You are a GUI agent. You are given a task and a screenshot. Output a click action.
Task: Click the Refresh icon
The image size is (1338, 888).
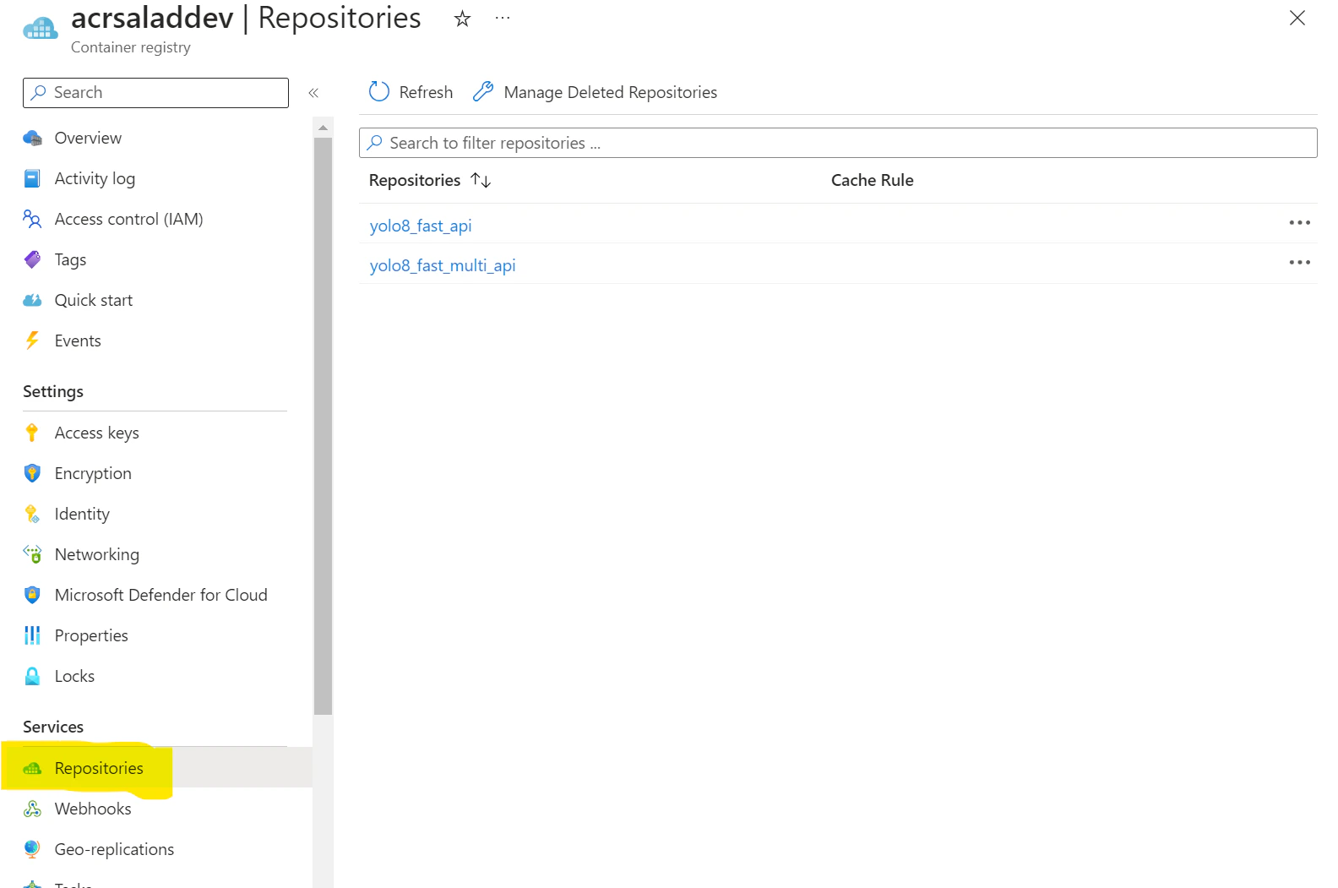coord(379,91)
